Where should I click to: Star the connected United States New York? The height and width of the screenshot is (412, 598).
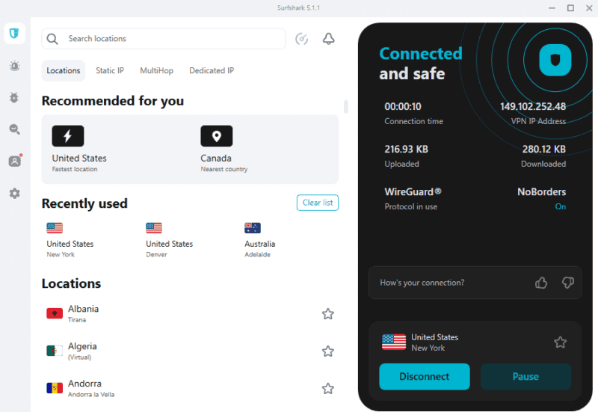pos(560,342)
